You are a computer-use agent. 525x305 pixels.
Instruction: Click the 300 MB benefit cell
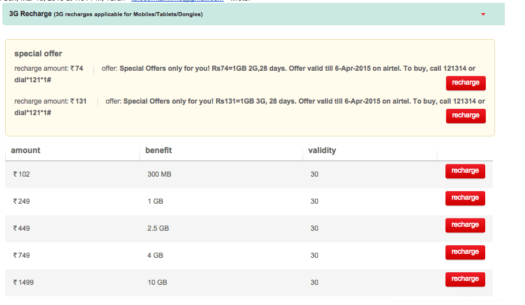pyautogui.click(x=159, y=174)
